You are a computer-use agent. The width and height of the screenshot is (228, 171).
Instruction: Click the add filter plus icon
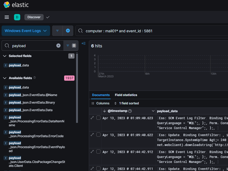pyautogui.click(x=68, y=31)
